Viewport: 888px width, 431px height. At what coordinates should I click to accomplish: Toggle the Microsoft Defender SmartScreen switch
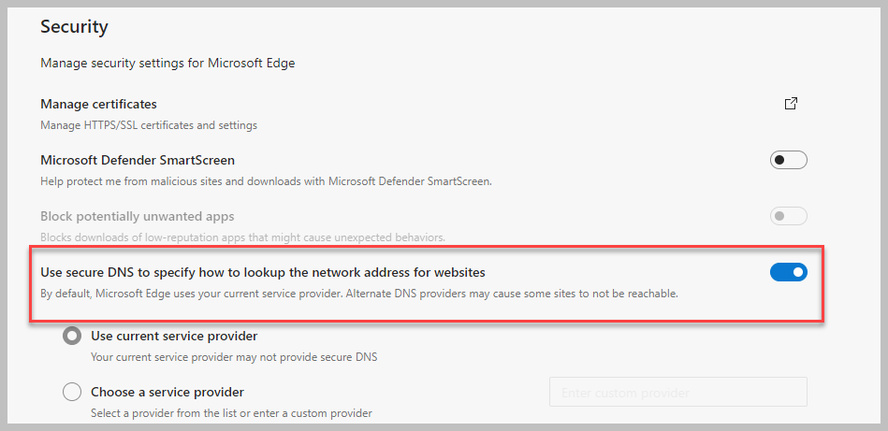point(788,160)
